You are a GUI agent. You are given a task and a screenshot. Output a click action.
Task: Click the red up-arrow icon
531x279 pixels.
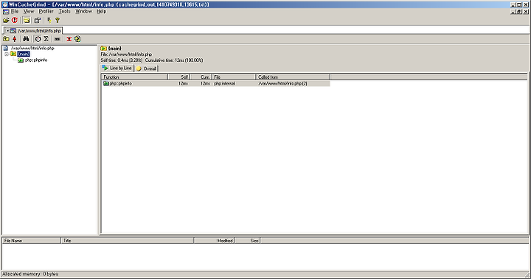coord(15,39)
